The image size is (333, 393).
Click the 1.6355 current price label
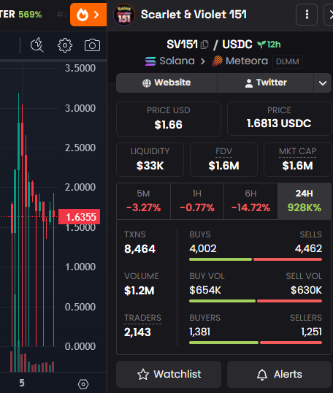point(79,217)
